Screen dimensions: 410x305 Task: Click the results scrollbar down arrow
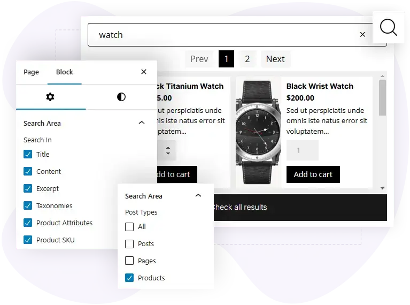tap(383, 188)
